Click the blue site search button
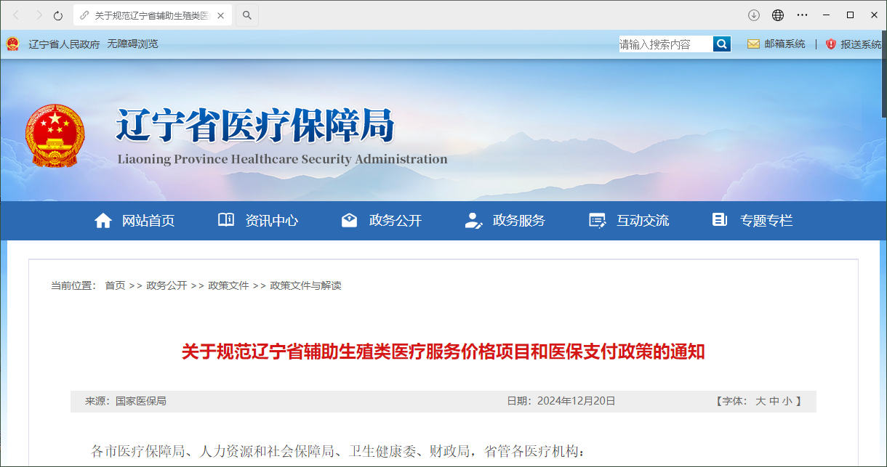The width and height of the screenshot is (887, 467). (721, 44)
